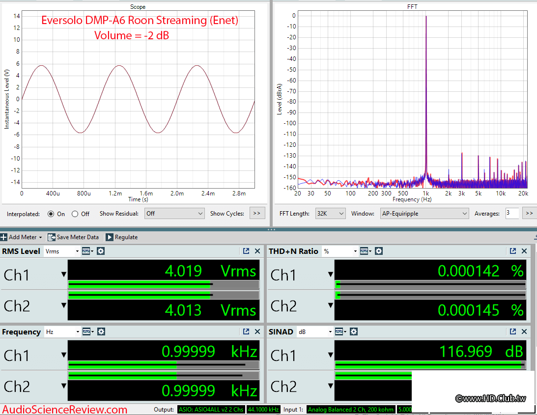
Task: Click the Averages input field
Action: coord(512,213)
